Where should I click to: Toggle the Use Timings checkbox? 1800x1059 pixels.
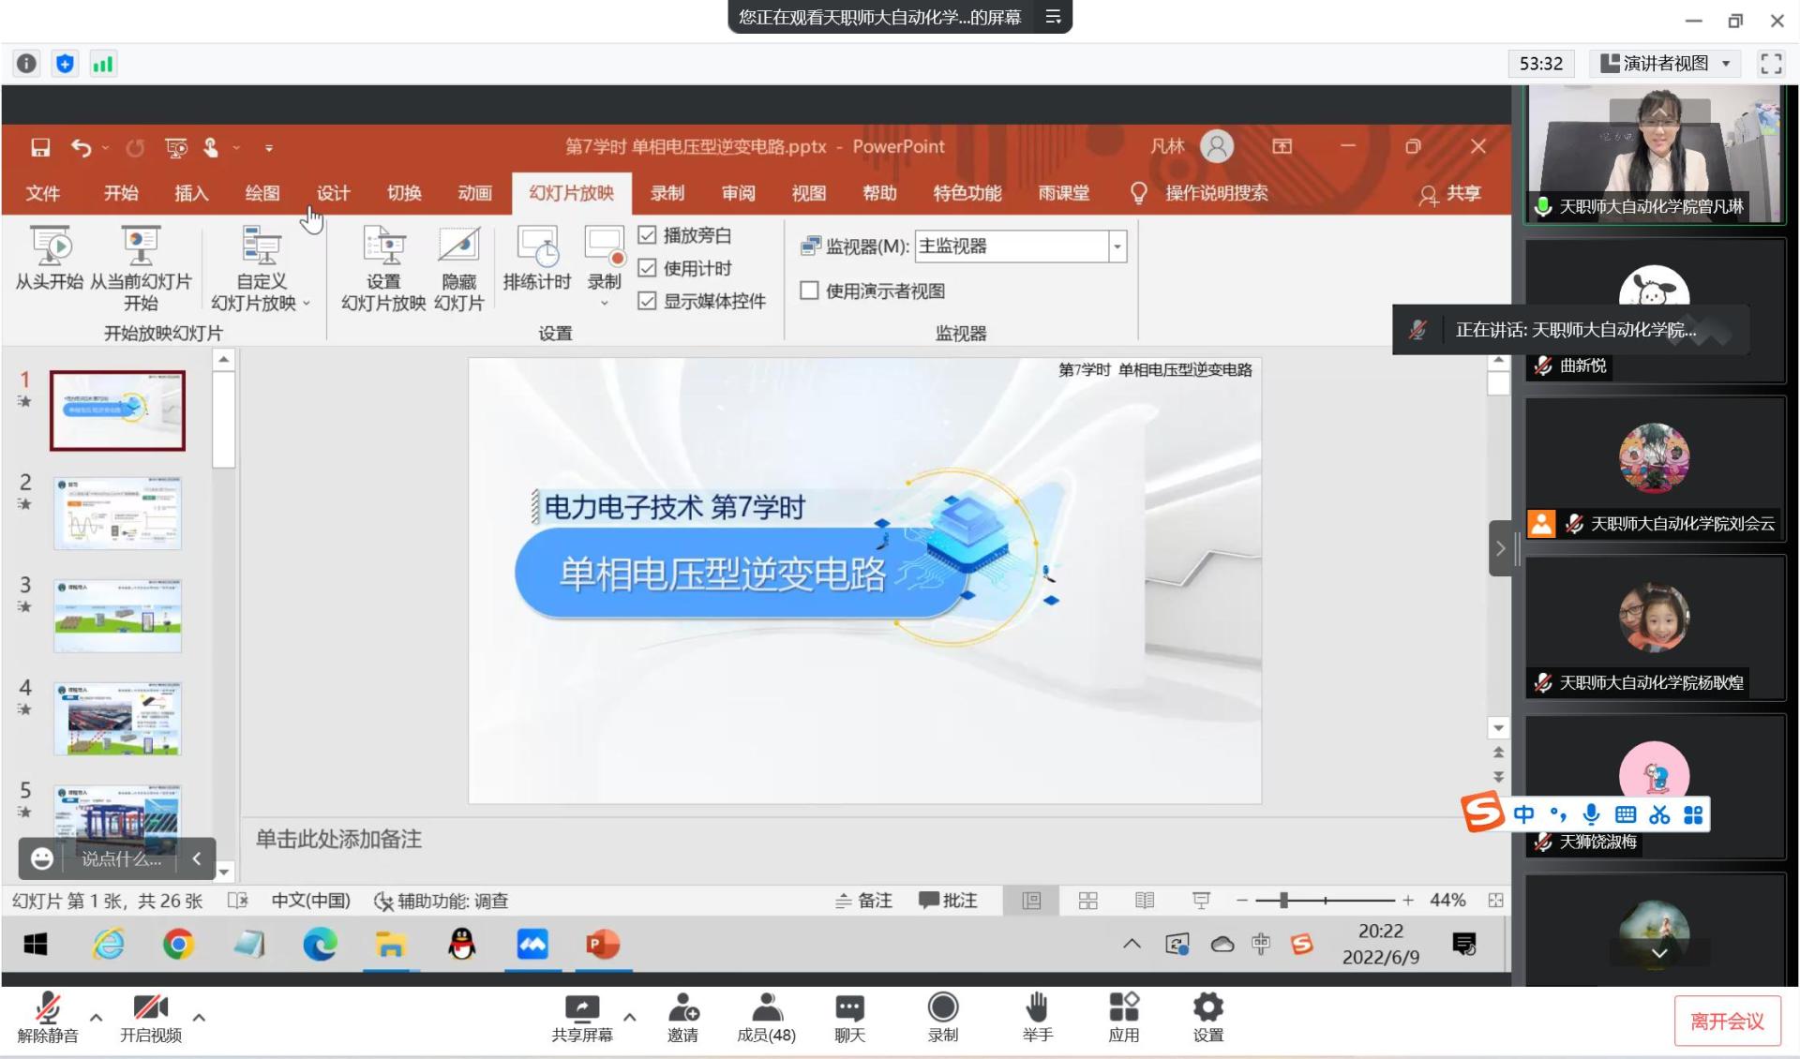647,268
